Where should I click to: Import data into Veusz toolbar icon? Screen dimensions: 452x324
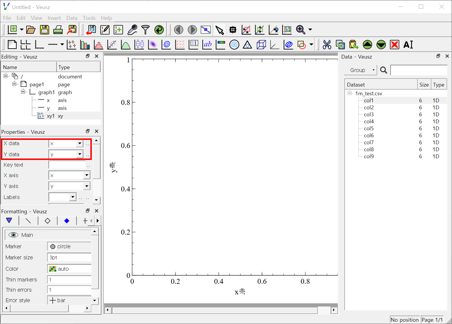(x=91, y=29)
